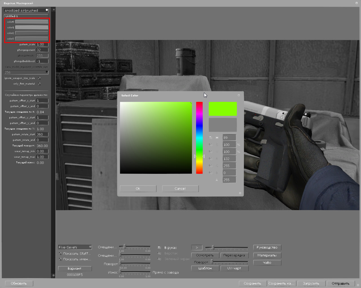Screen dimensions: 361x288
Task: Click the R value field showing 132
Action: (x=229, y=159)
